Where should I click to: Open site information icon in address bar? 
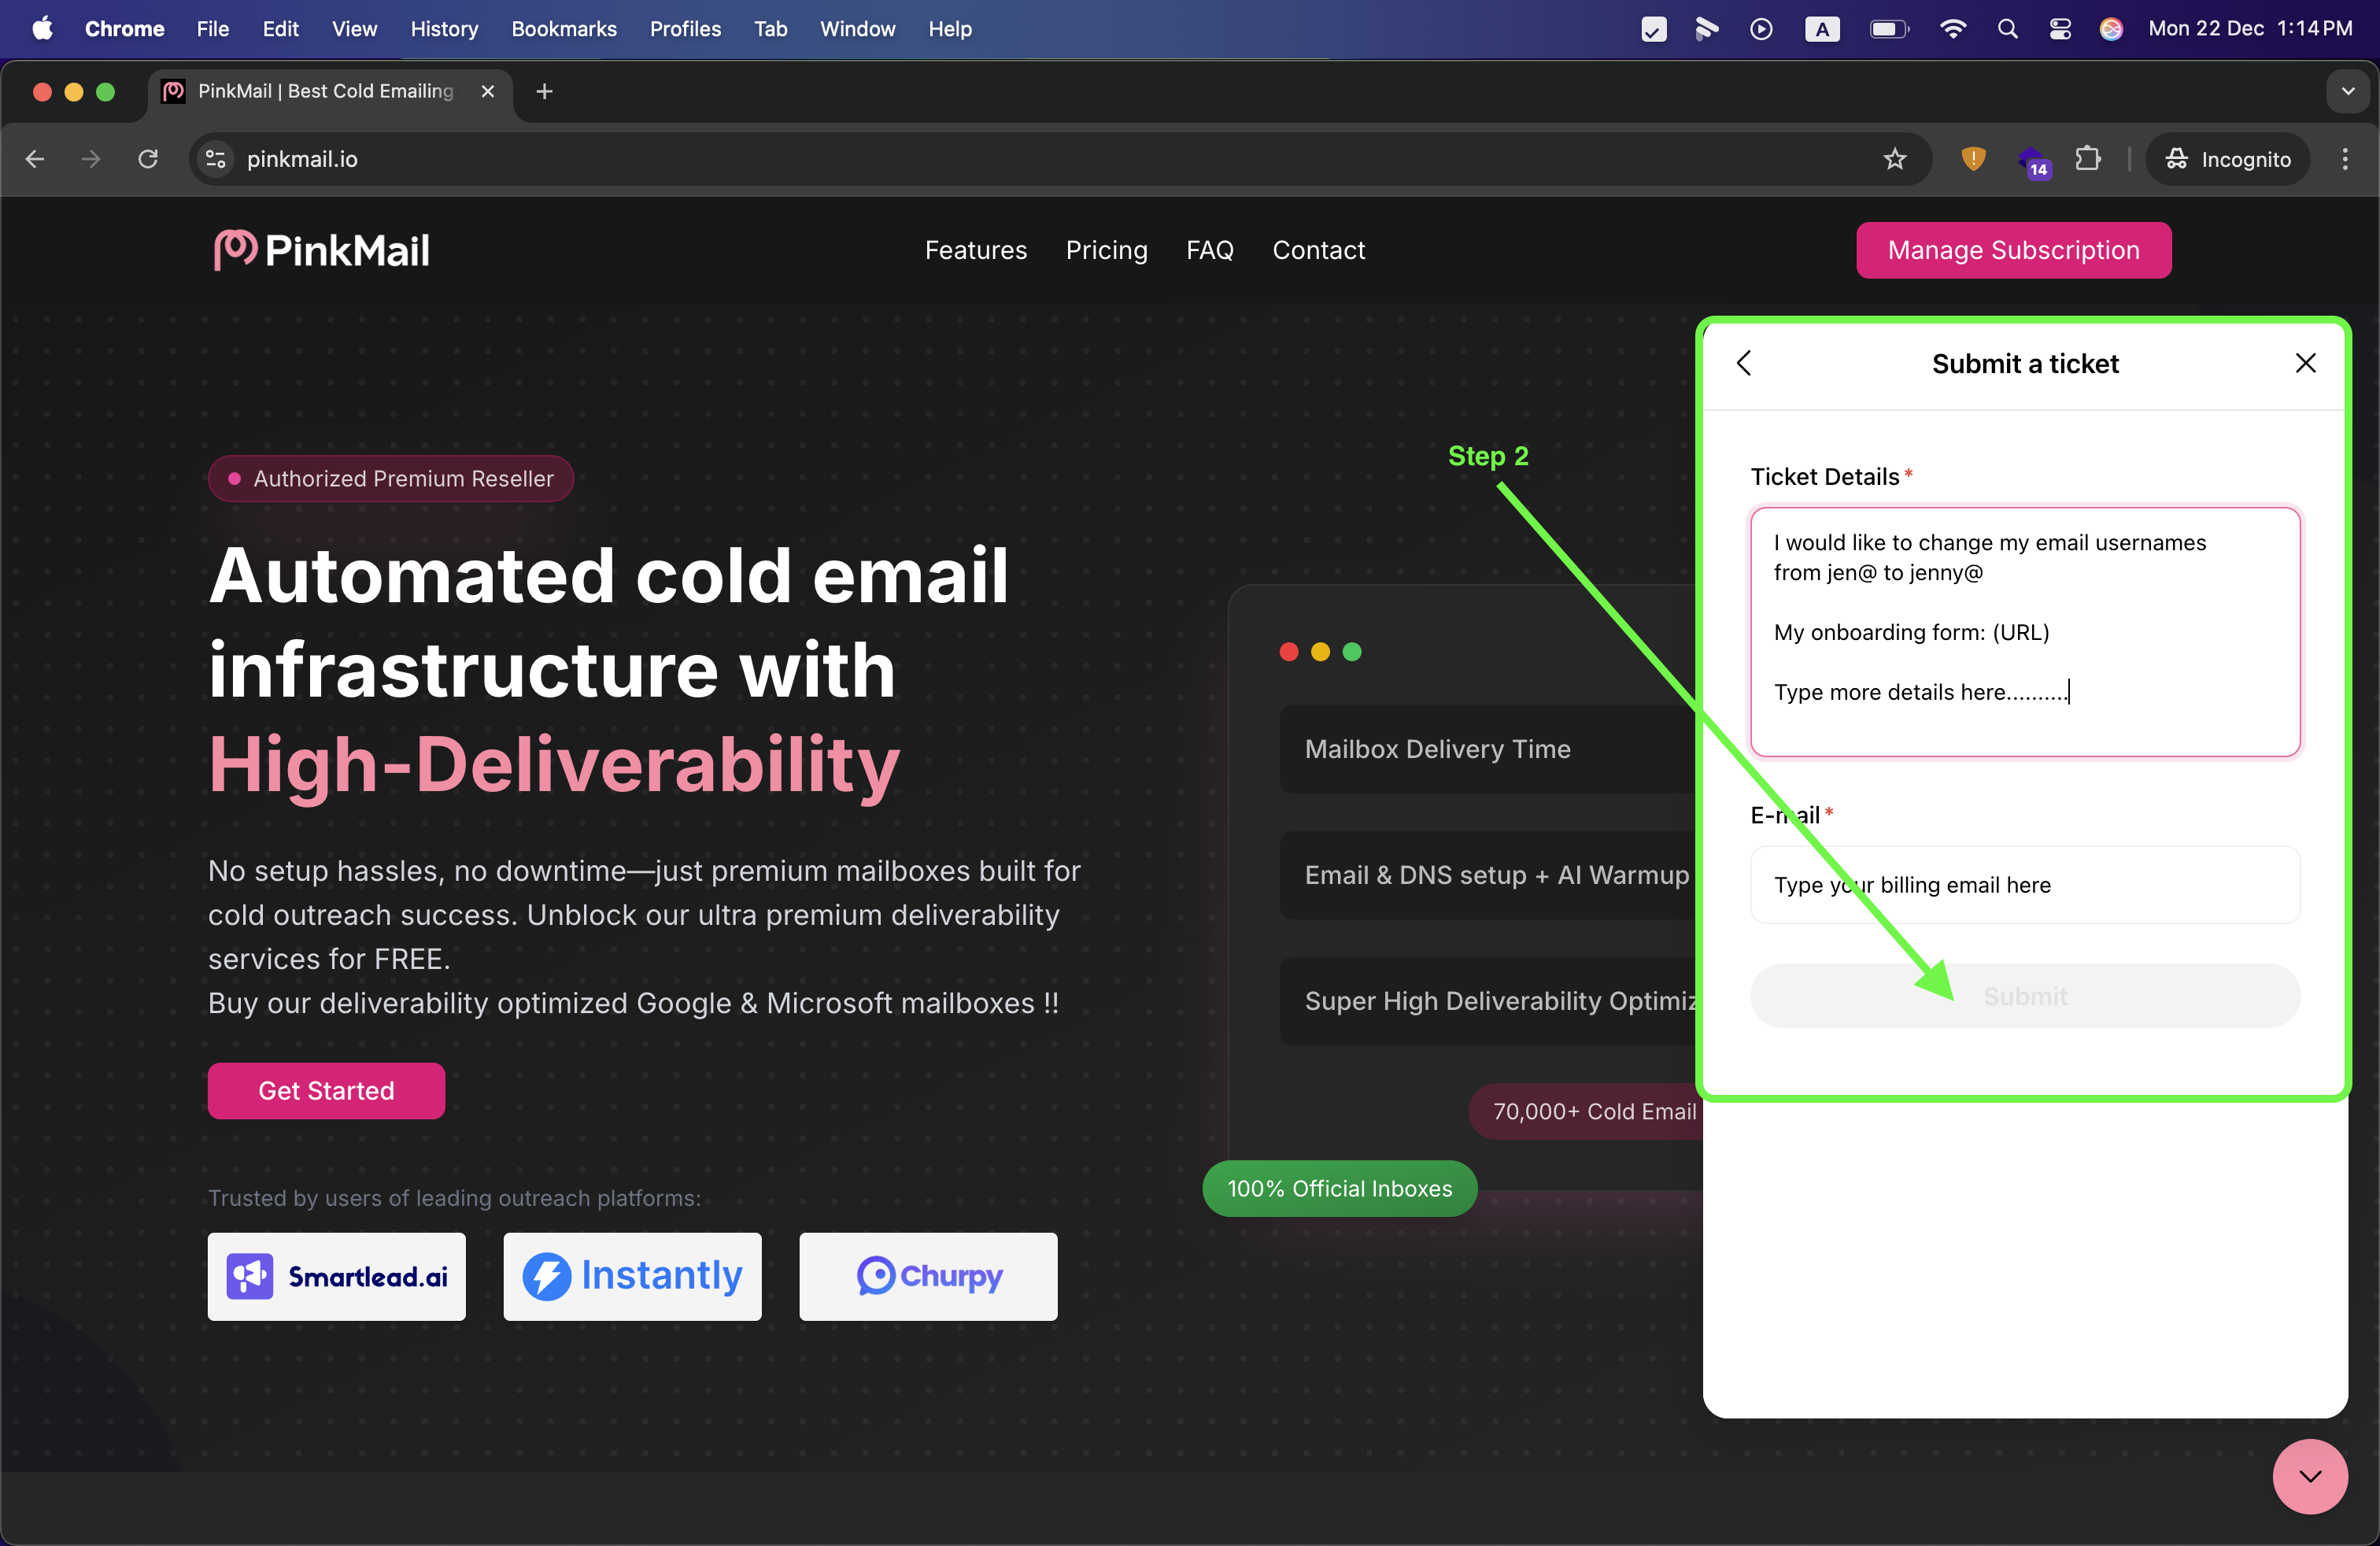click(x=215, y=159)
